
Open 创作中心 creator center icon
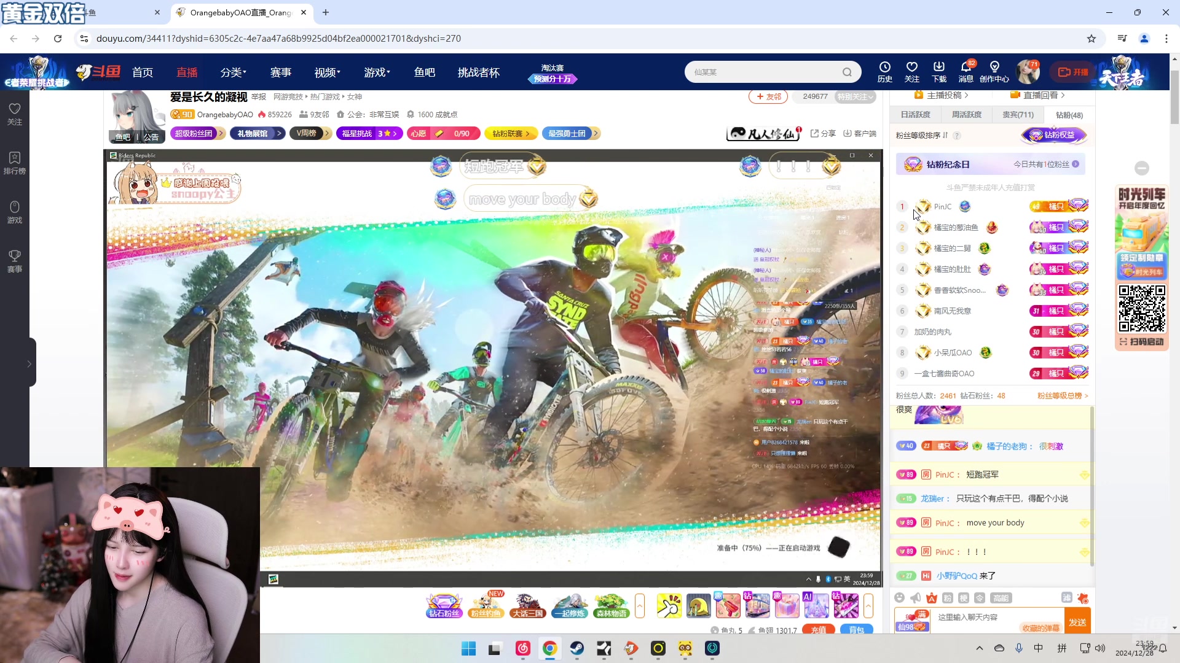click(x=994, y=71)
